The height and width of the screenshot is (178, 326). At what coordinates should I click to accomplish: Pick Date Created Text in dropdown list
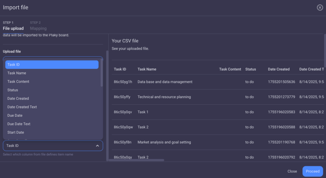tap(52, 107)
